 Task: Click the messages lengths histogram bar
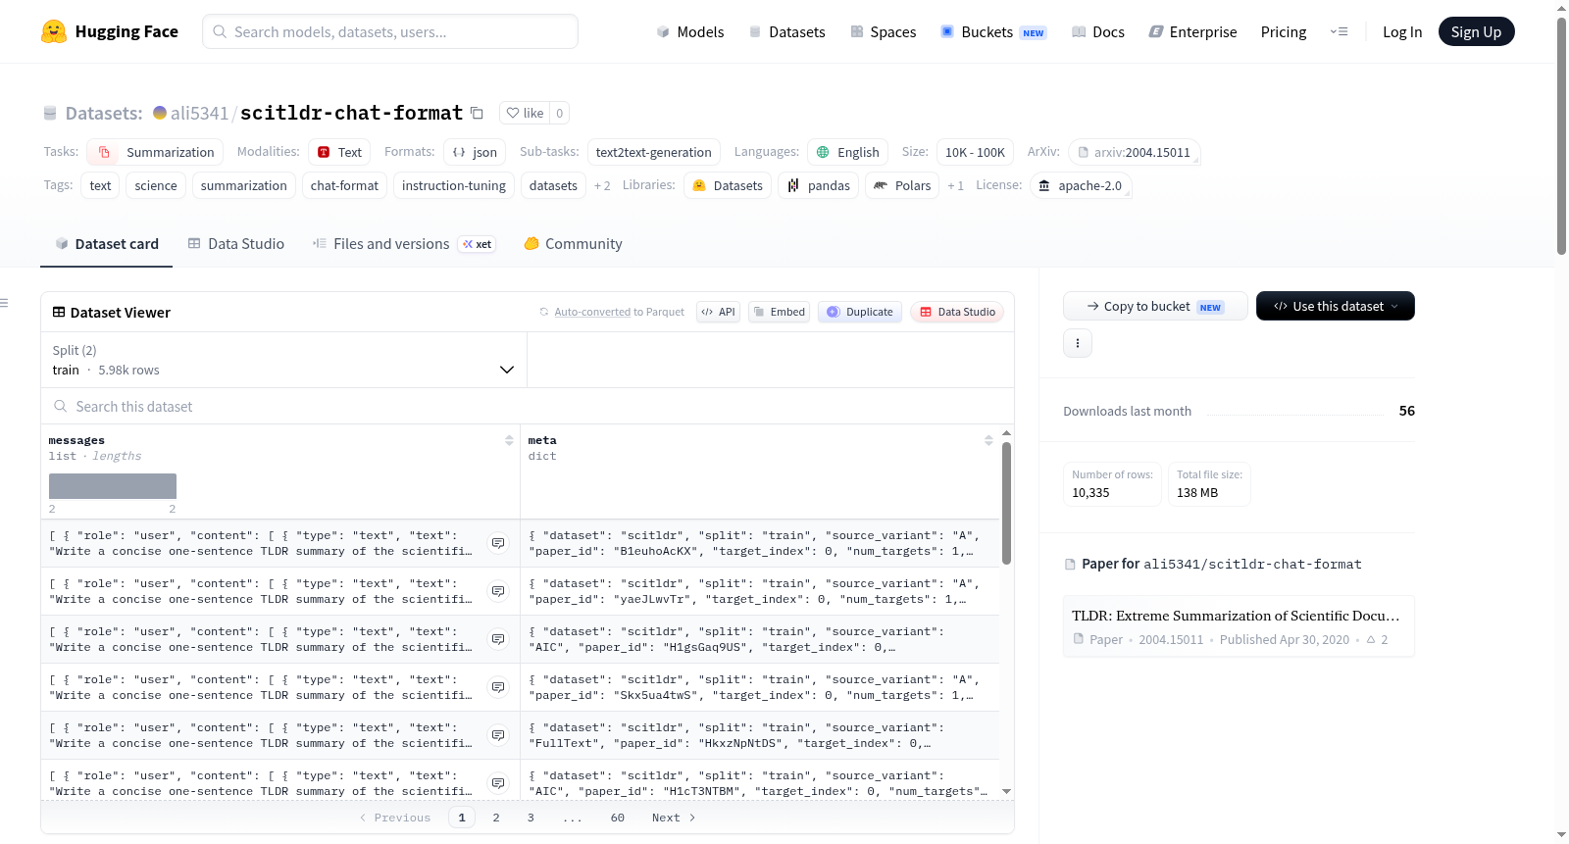pyautogui.click(x=113, y=486)
